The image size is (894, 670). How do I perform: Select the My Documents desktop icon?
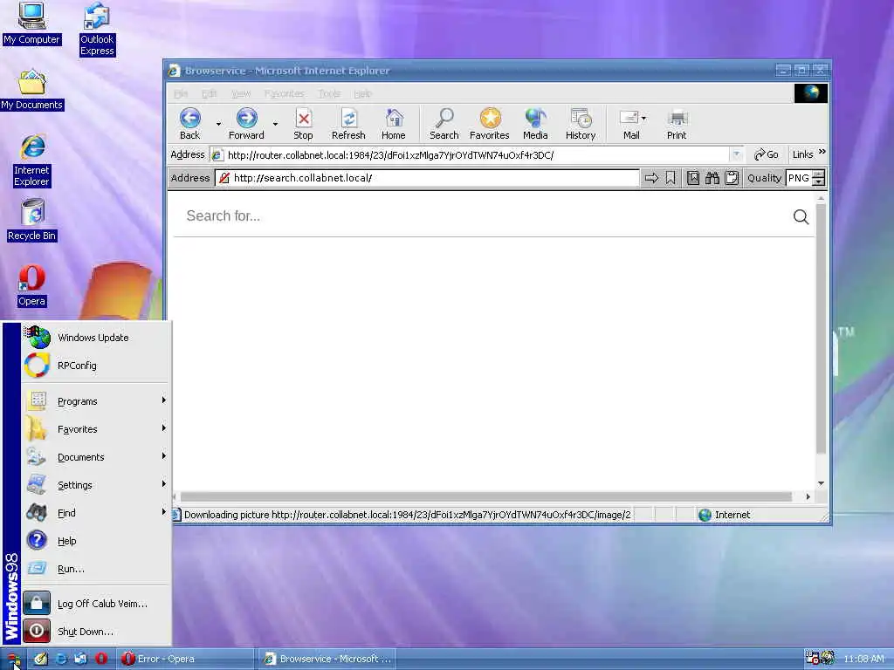coord(32,90)
